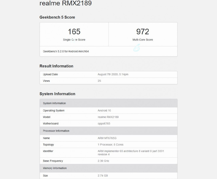Click the bold 'System Information' section heading
Screen dimensions: 217x179
tap(57, 94)
